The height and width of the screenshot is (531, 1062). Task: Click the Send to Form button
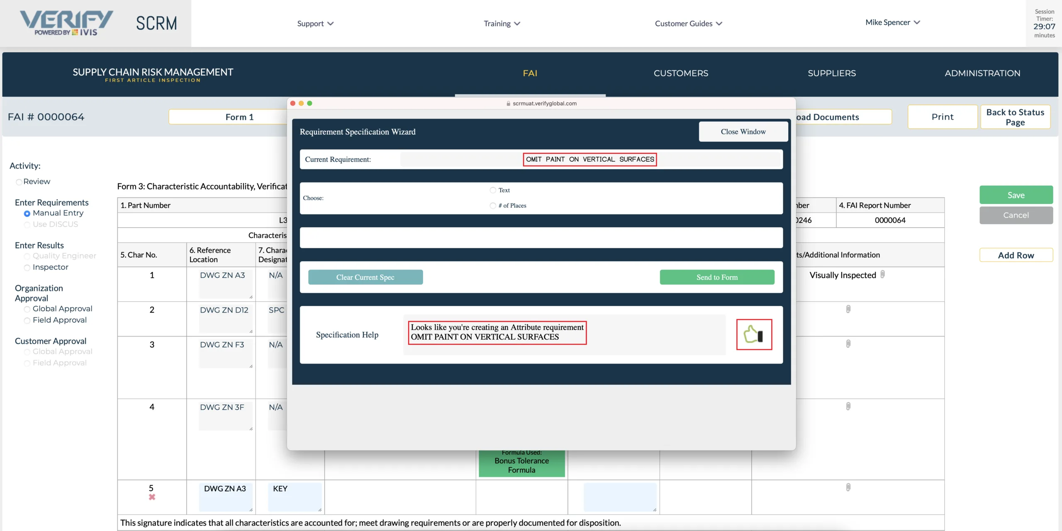(717, 277)
